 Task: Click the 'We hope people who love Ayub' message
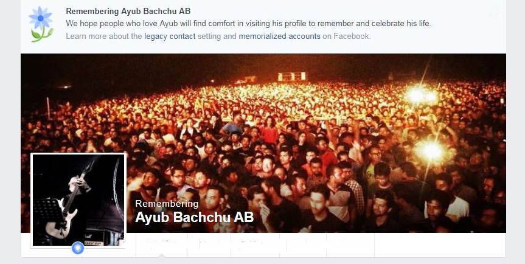(249, 24)
